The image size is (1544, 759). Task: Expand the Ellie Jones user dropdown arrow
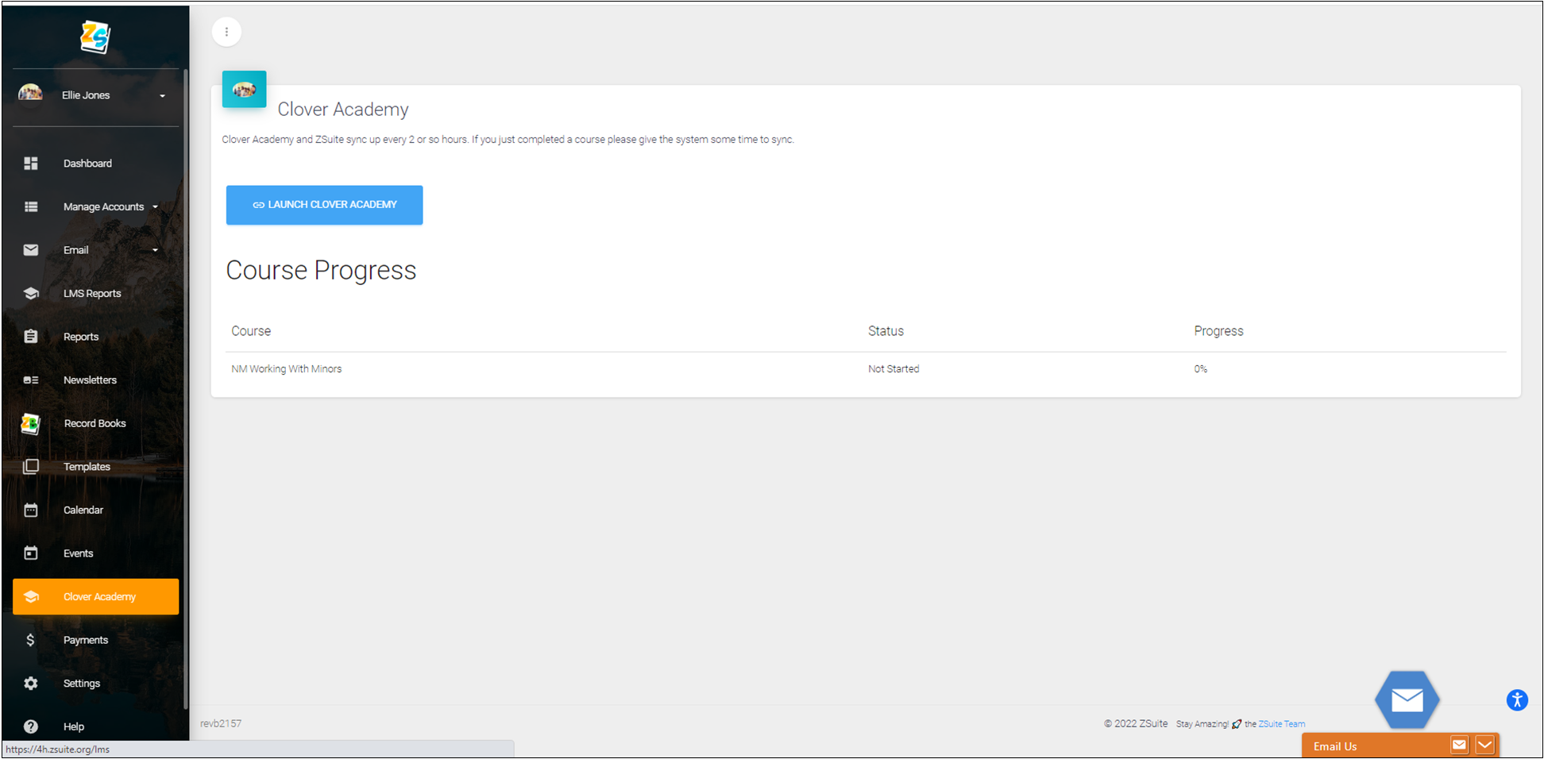coord(162,96)
